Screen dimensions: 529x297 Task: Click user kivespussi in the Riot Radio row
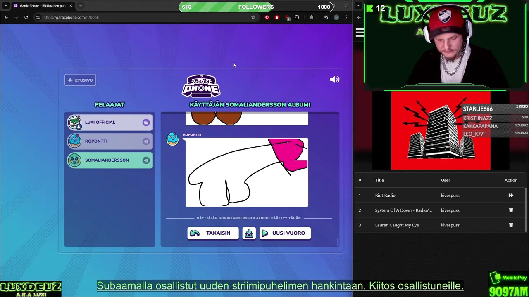click(x=450, y=196)
